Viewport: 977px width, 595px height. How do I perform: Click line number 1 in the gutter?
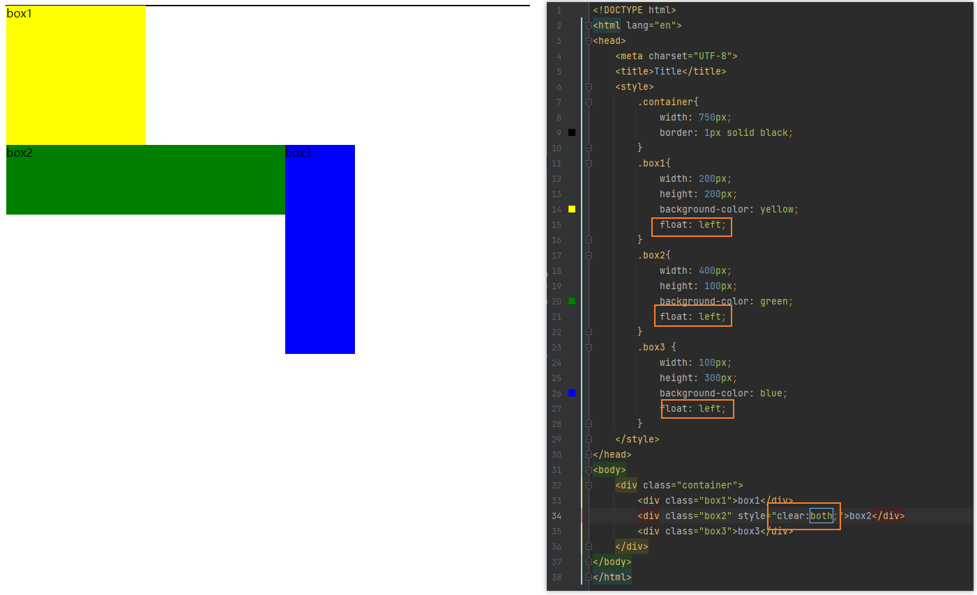[x=559, y=10]
